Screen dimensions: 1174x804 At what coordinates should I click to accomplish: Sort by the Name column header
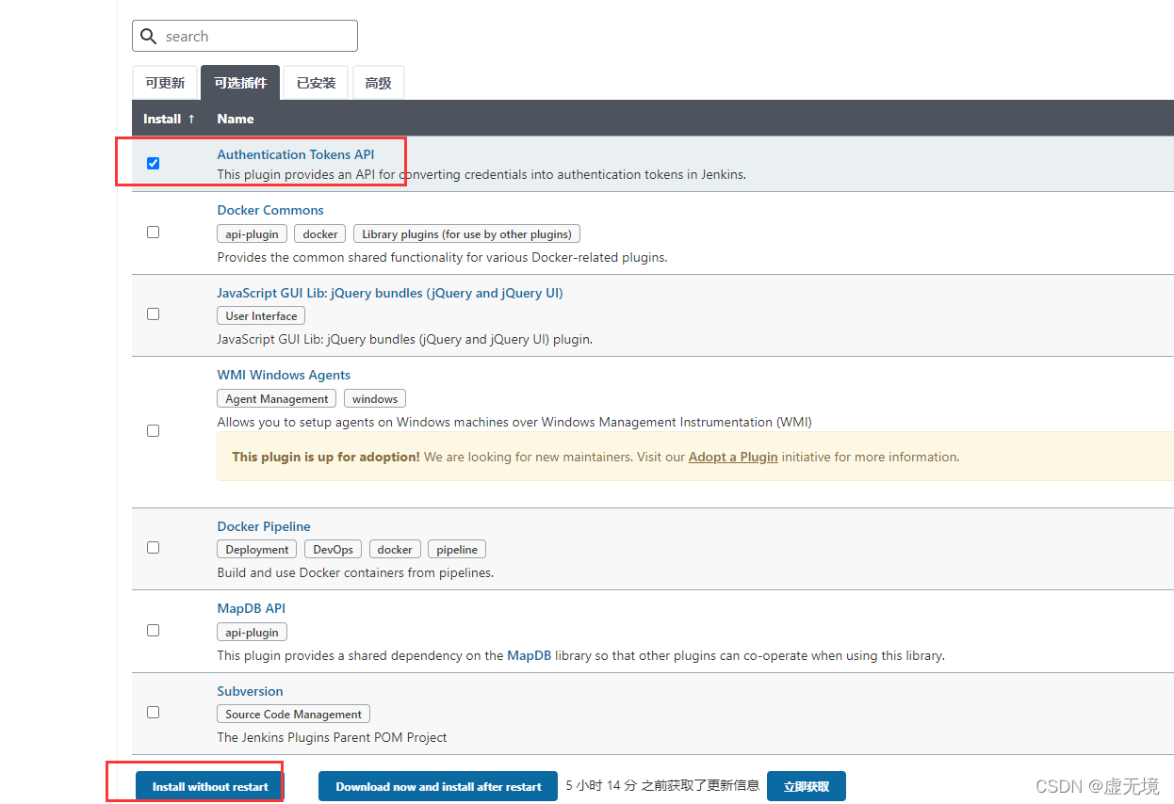(236, 119)
